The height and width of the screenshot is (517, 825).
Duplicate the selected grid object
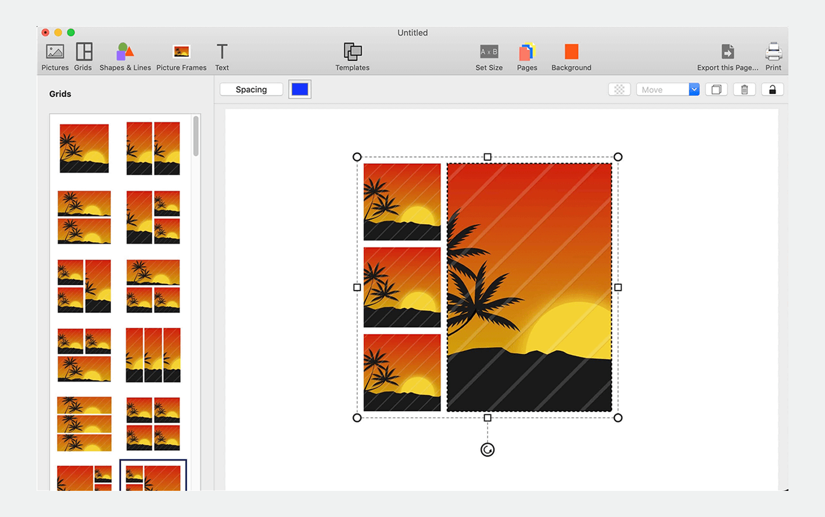pos(716,89)
